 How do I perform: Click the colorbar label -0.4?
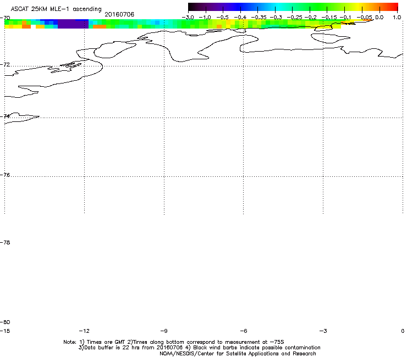[240, 18]
